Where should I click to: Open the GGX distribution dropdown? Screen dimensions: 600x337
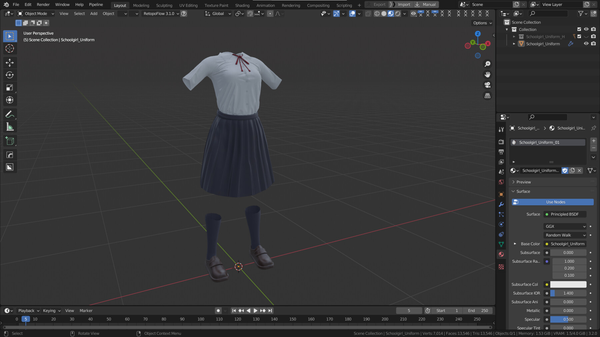click(x=565, y=226)
